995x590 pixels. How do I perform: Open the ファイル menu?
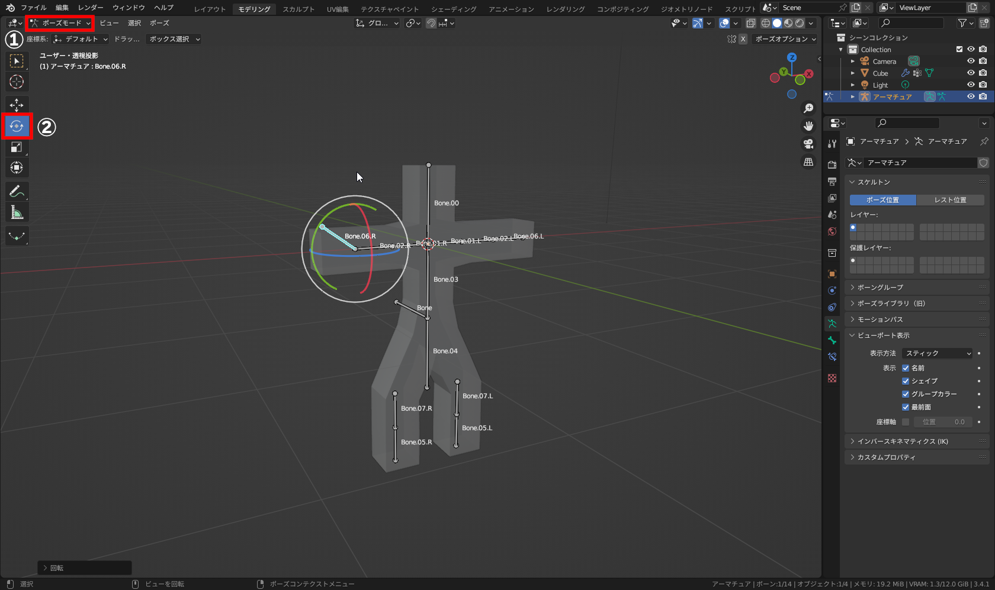pos(33,8)
